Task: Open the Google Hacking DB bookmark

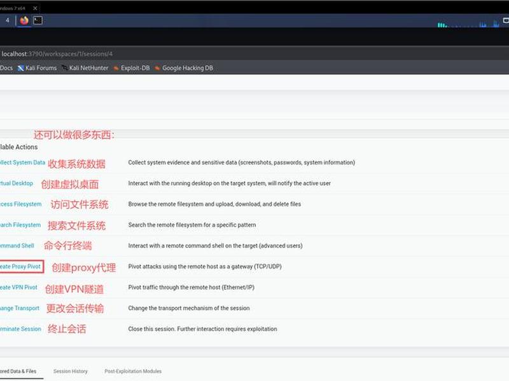Action: coord(184,68)
